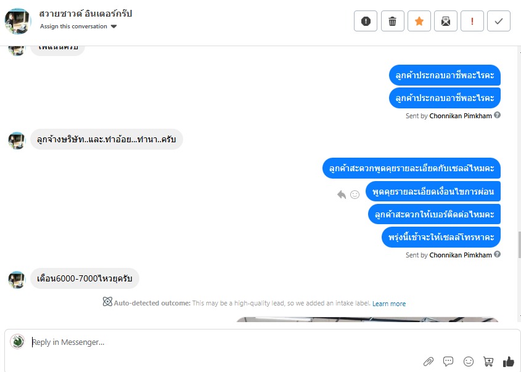Flag conversation with red priority exclamation
The image size is (521, 372).
472,21
